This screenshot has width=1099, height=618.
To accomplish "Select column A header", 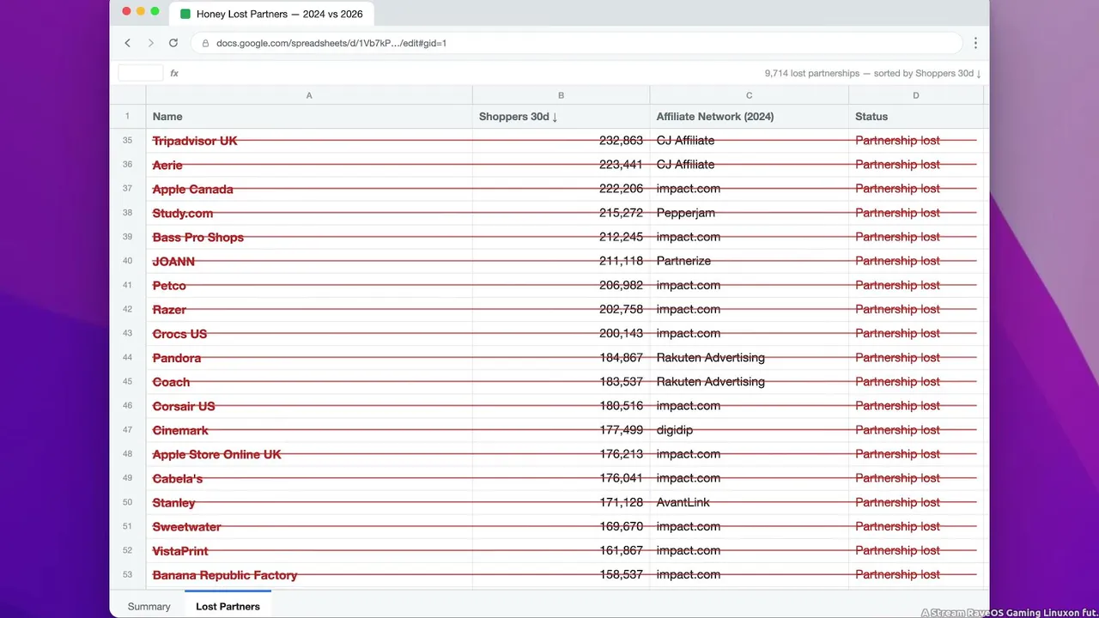I will click(x=309, y=95).
